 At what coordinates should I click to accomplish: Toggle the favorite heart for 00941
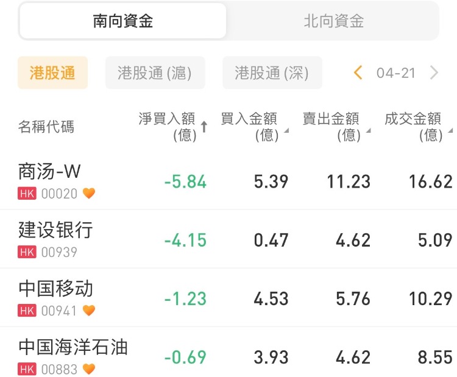coord(89,310)
